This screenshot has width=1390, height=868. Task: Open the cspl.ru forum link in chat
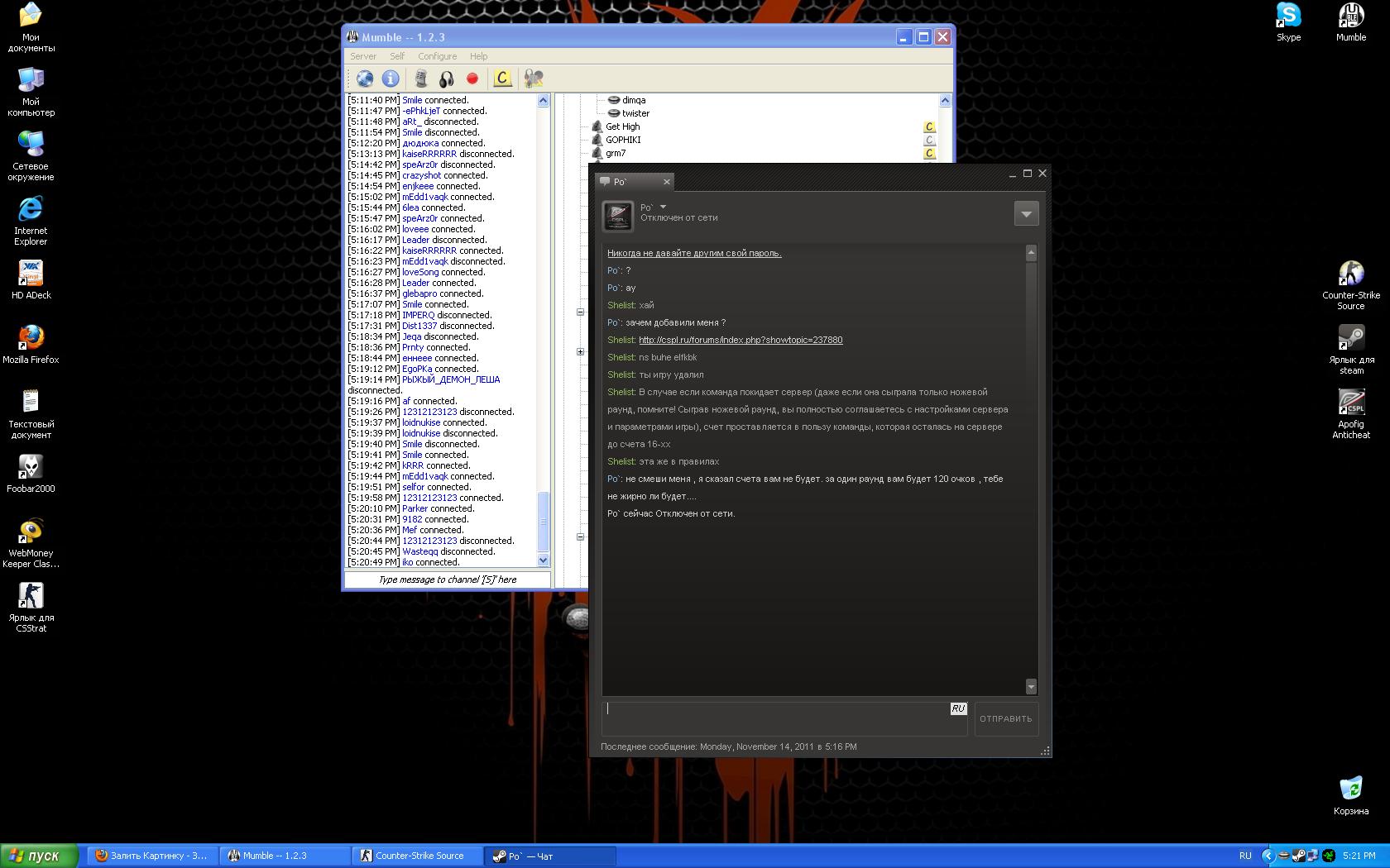(741, 340)
